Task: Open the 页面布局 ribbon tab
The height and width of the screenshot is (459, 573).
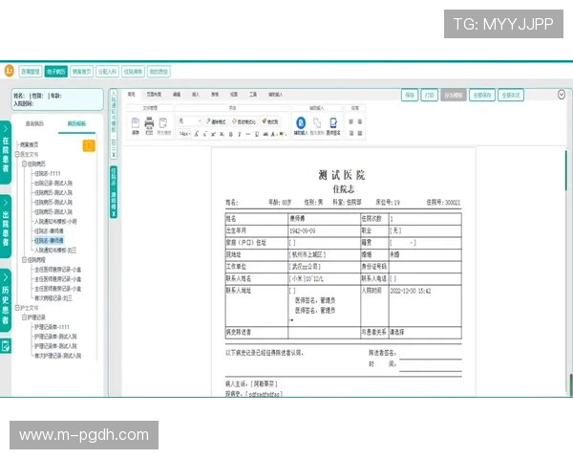Action: tap(154, 95)
